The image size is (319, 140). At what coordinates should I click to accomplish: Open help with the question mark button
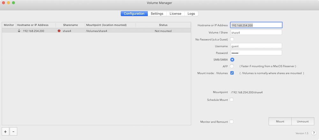pos(314,133)
